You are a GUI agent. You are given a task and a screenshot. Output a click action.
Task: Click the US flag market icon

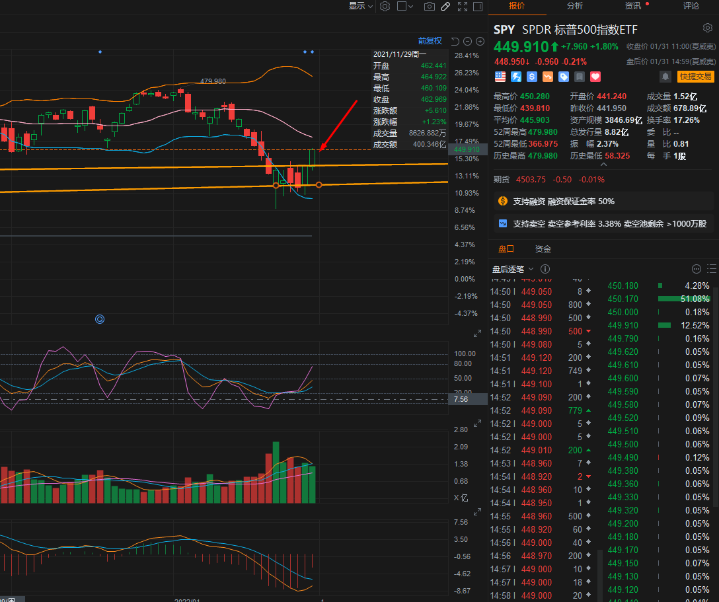click(500, 77)
